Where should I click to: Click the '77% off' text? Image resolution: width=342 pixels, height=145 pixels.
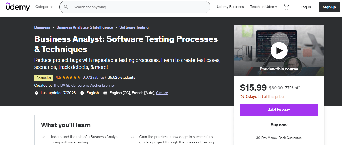point(292,88)
